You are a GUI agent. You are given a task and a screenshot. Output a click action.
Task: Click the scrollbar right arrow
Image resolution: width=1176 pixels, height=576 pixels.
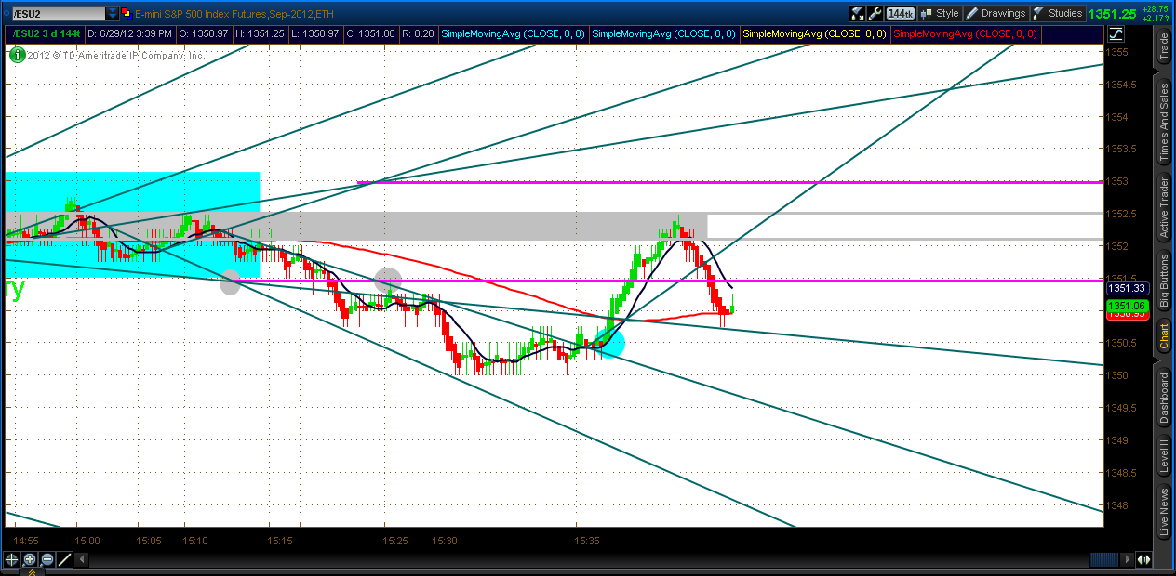pyautogui.click(x=1128, y=559)
